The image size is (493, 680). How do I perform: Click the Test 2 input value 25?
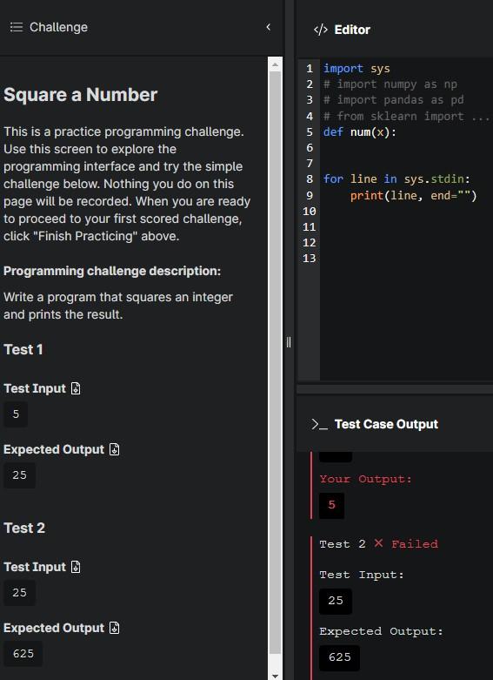19,593
